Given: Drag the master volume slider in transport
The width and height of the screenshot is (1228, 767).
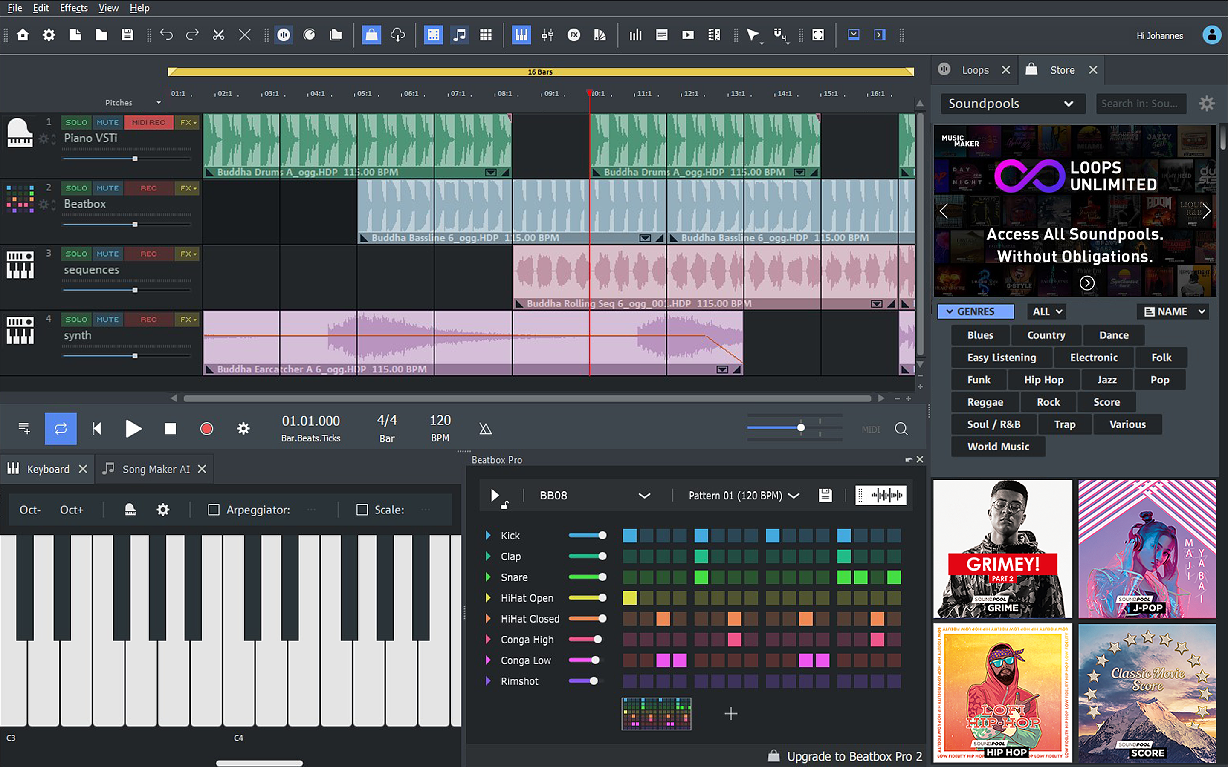Looking at the screenshot, I should coord(800,428).
